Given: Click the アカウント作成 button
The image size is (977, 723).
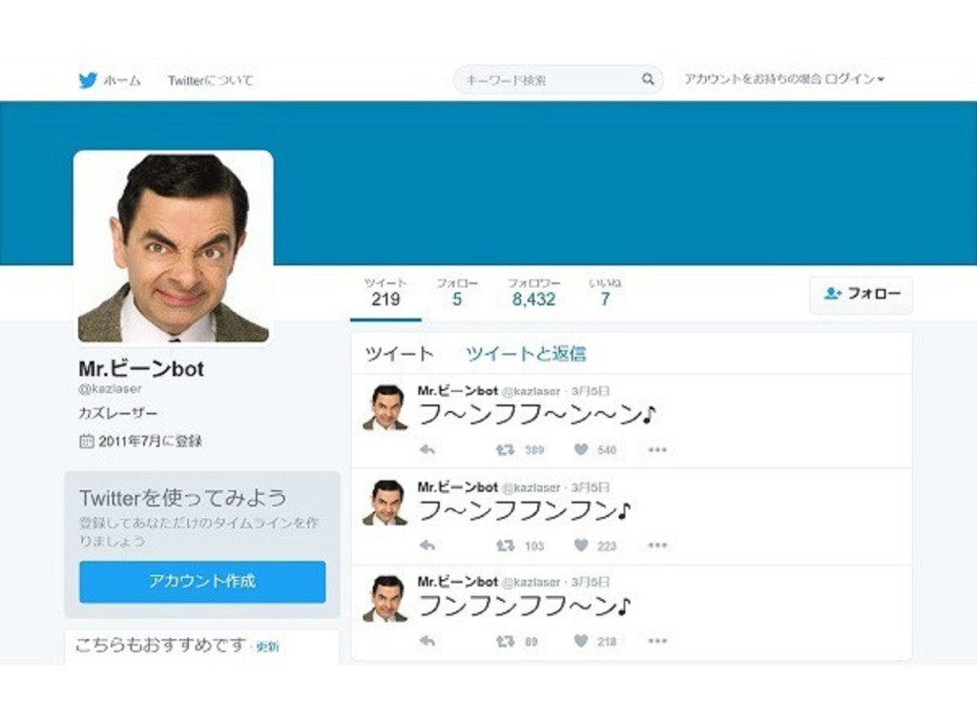Looking at the screenshot, I should [x=202, y=581].
